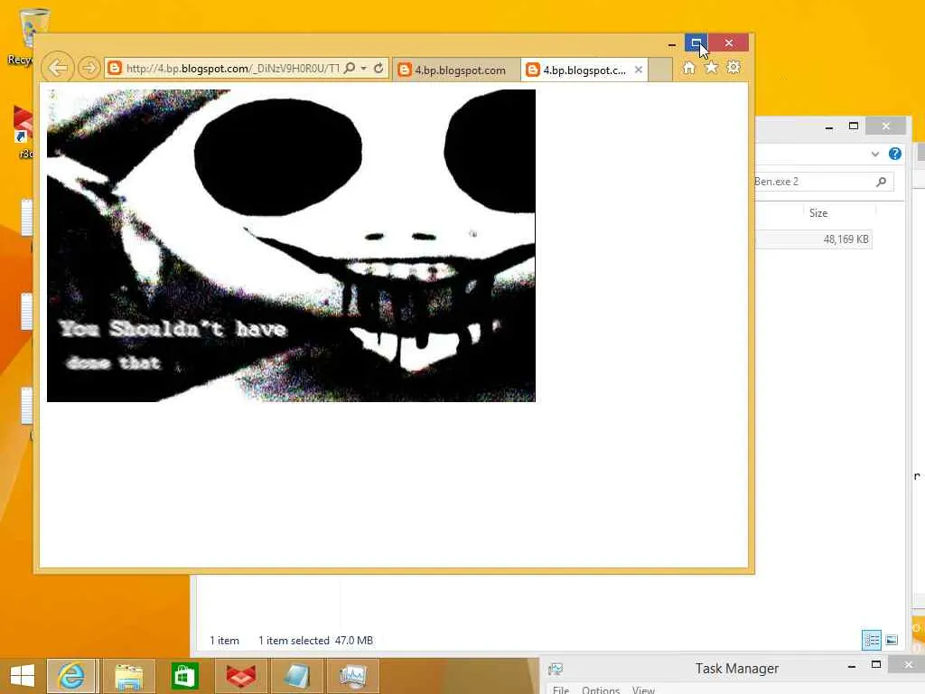Click the forward arrow in Internet Explorer
Screen dimensions: 925x694
coord(89,68)
